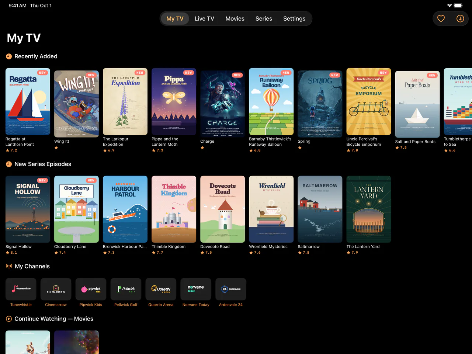The height and width of the screenshot is (354, 472).
Task: Open the favorites heart icon
Action: point(441,18)
